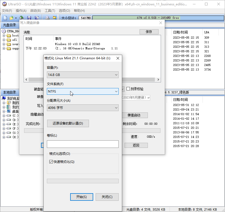Image resolution: width=225 pixels, height=212 pixels.
Task: Click the Save floppy disk icon
Action: [x=29, y=18]
